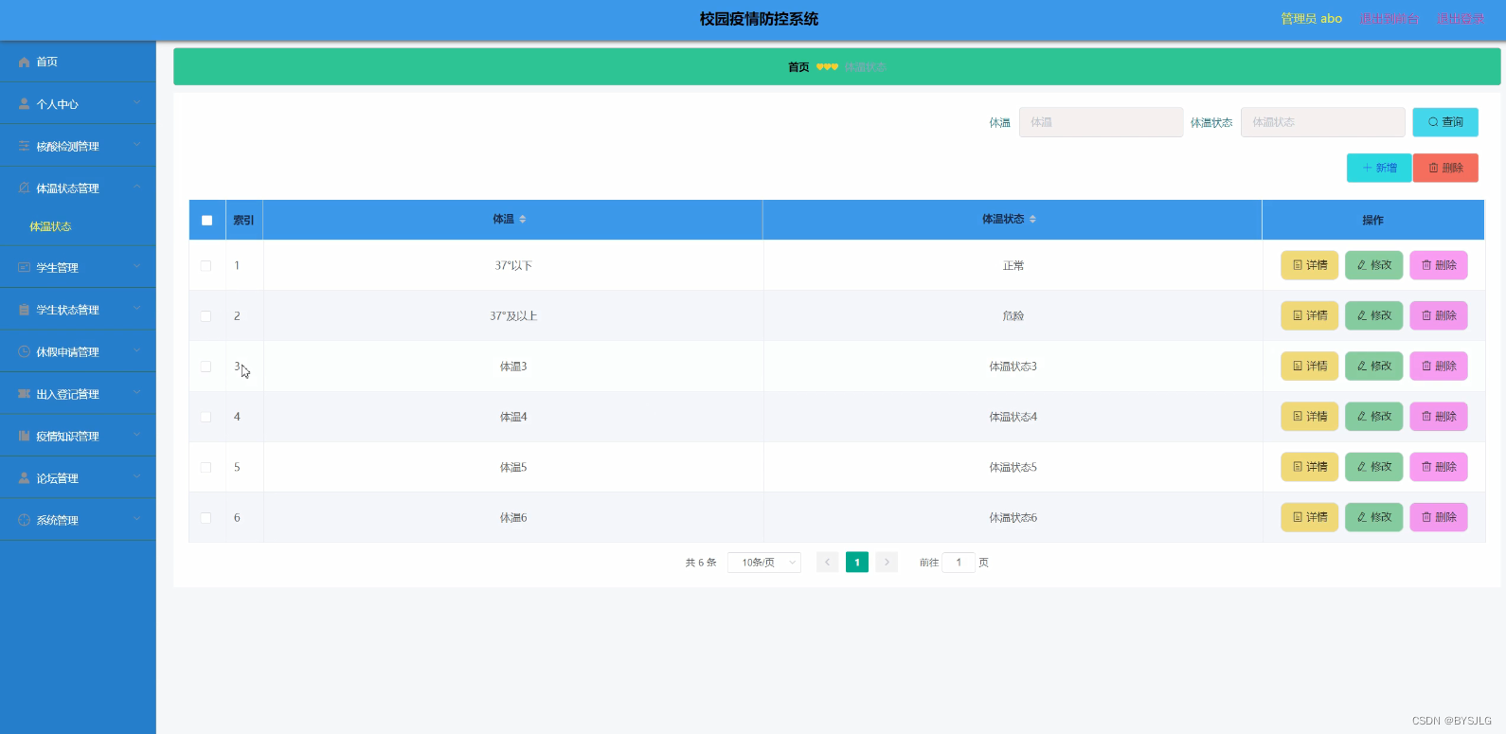The image size is (1506, 734).
Task: Click the 新增 add button
Action: [1379, 168]
